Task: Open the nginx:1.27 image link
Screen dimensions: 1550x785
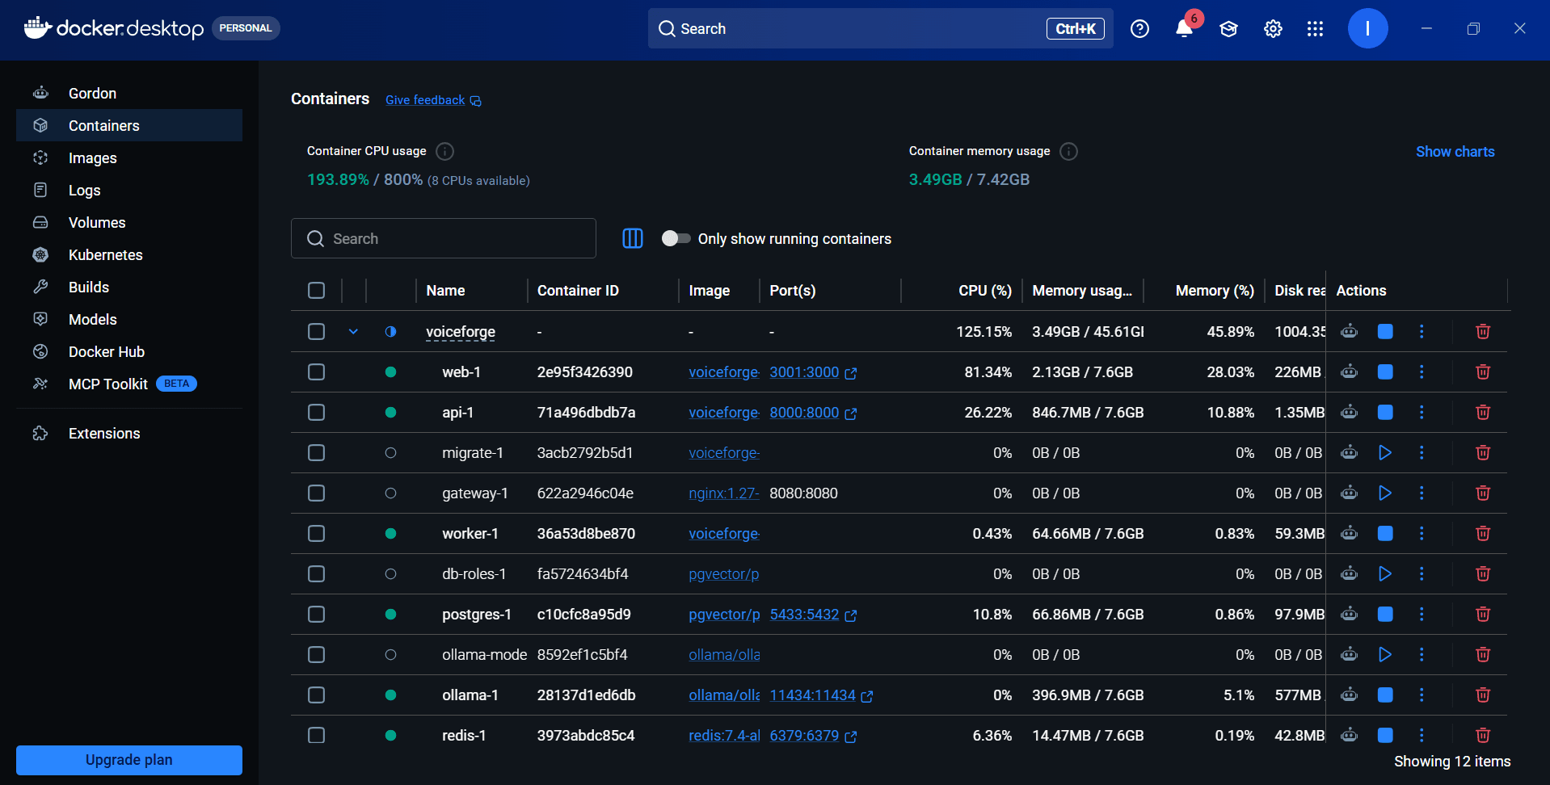Action: 723,493
